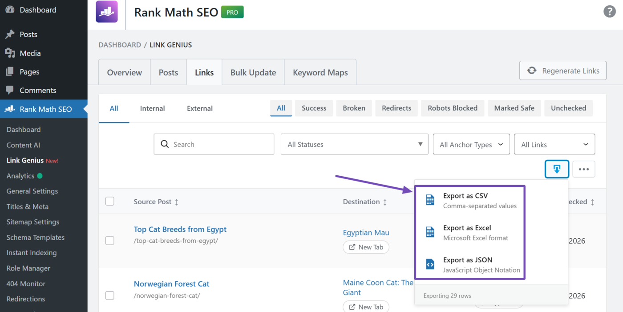Sort by Destination arrows icon
Screen dimensions: 623x312
tap(385, 202)
